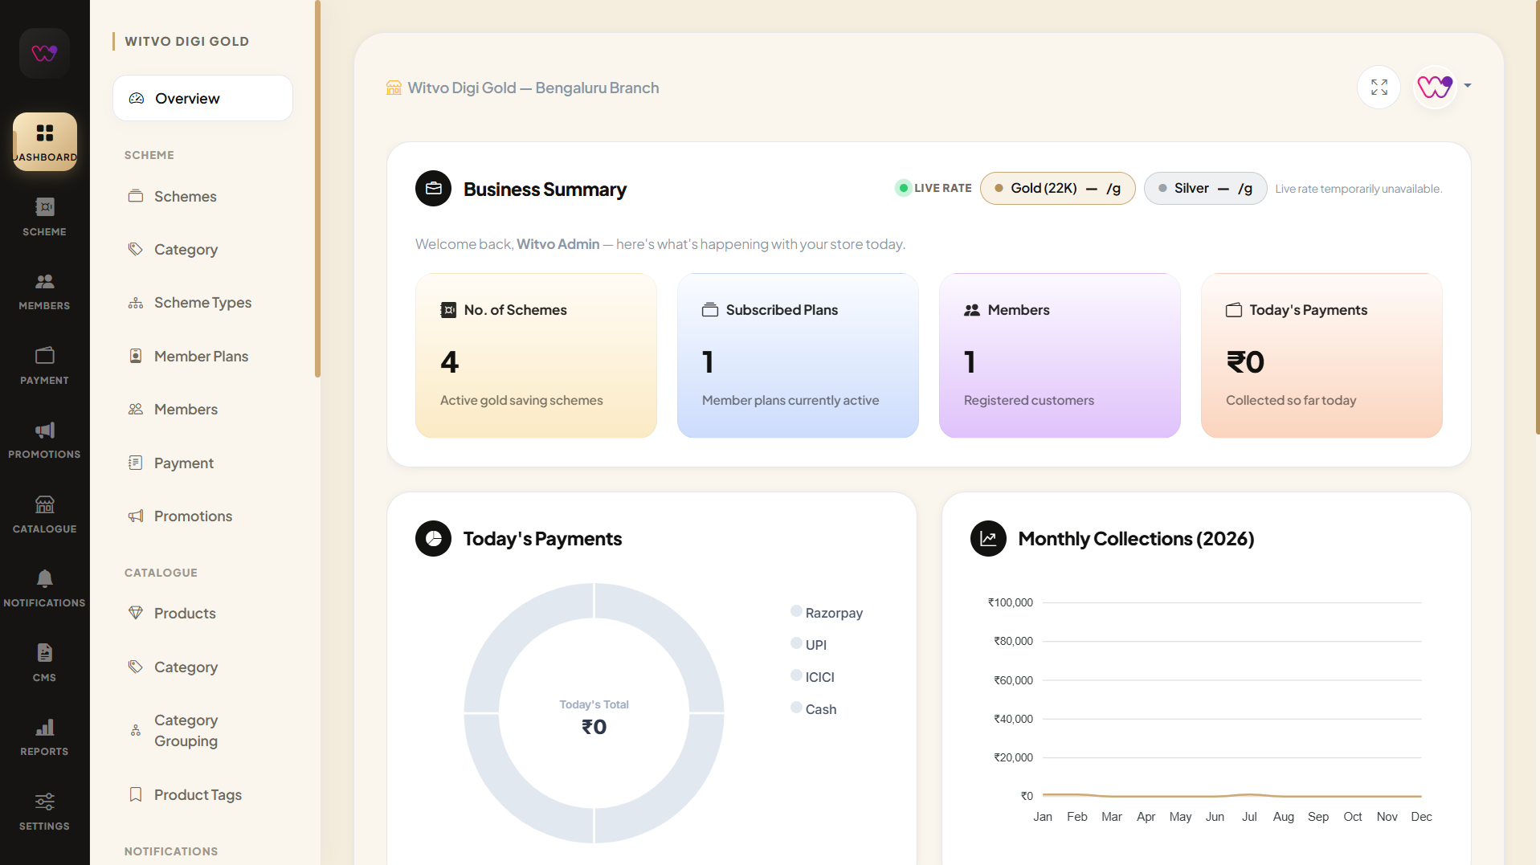This screenshot has height=865, width=1540.
Task: Open Promotions in the side menu list
Action: 202,516
